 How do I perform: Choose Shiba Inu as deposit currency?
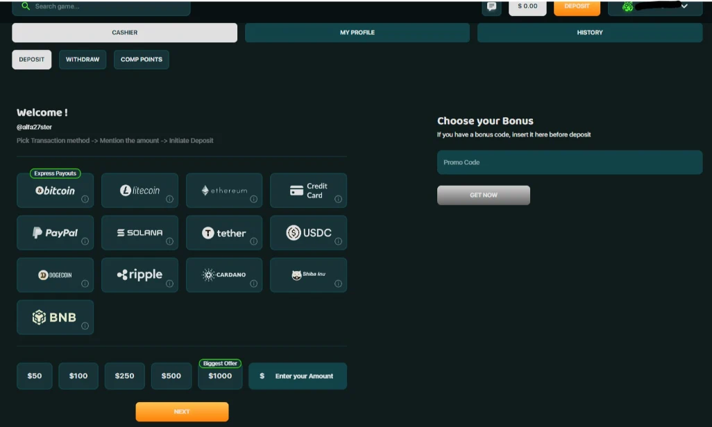[308, 274]
